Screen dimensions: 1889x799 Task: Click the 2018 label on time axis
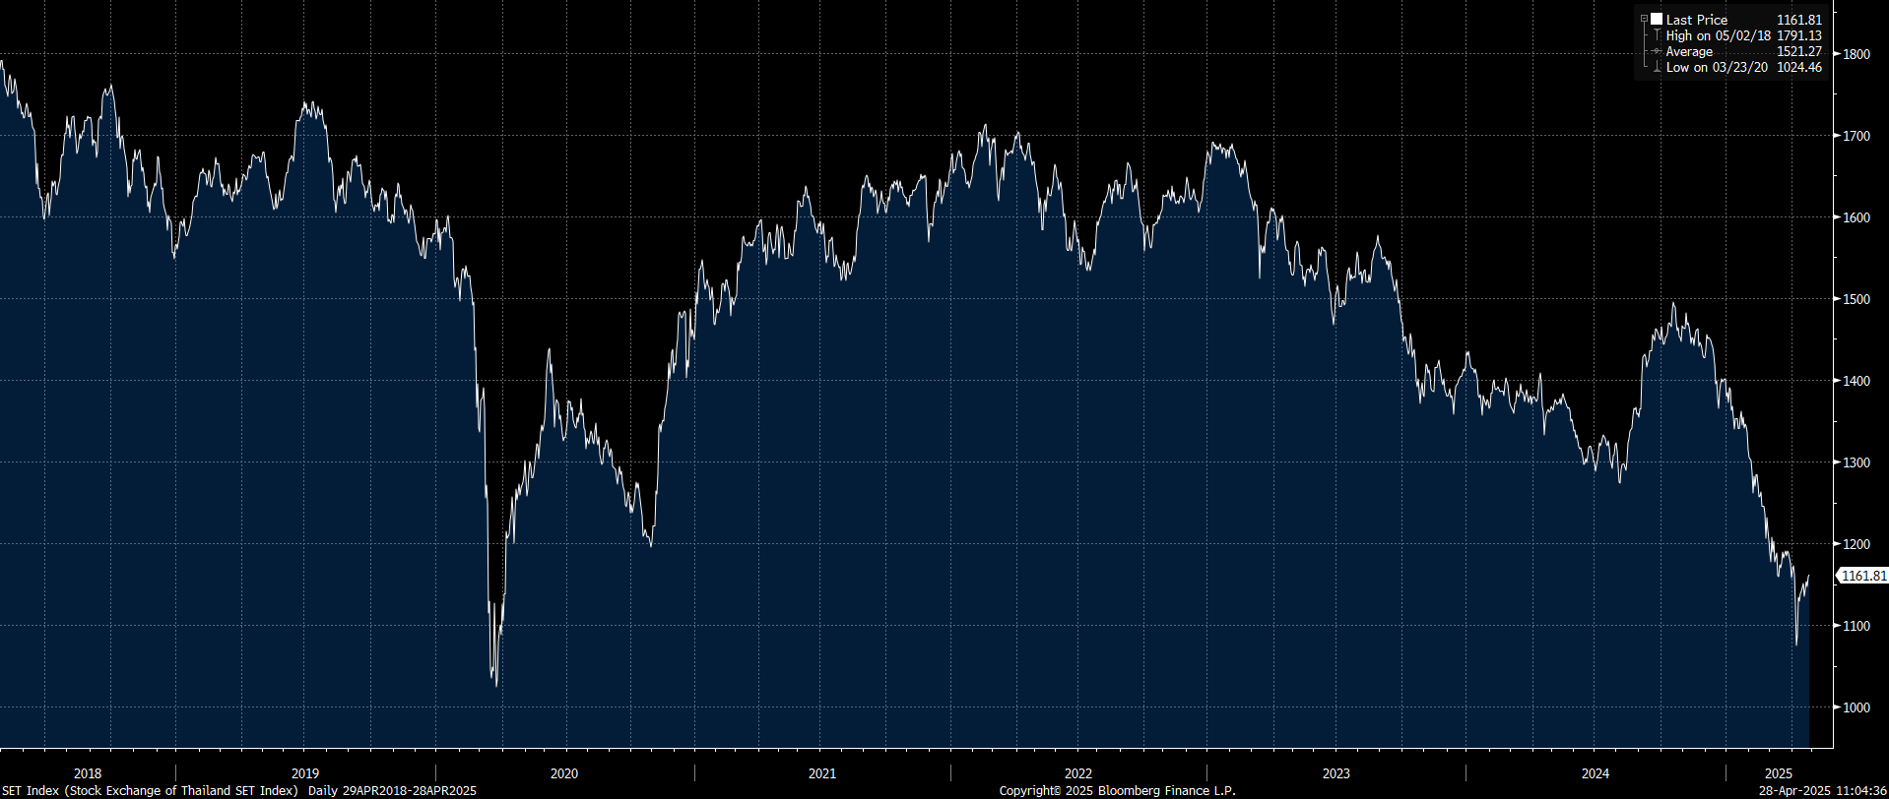tap(88, 773)
